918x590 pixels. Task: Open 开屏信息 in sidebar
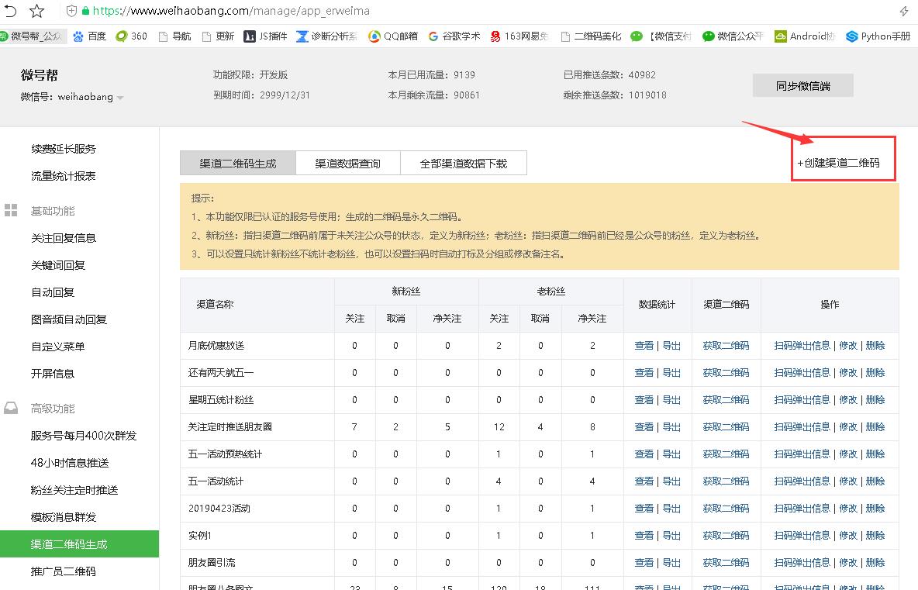(x=53, y=374)
